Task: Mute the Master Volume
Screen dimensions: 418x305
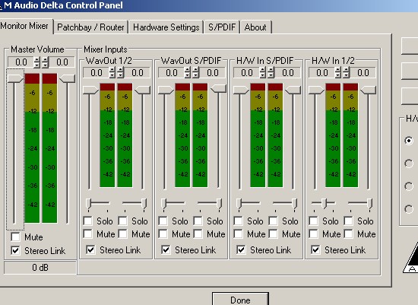Action: [15, 237]
